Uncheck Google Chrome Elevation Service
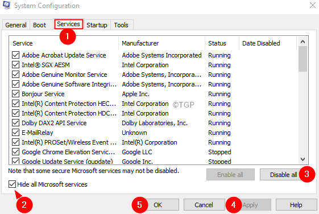Image resolution: width=319 pixels, height=214 pixels. tap(16, 152)
